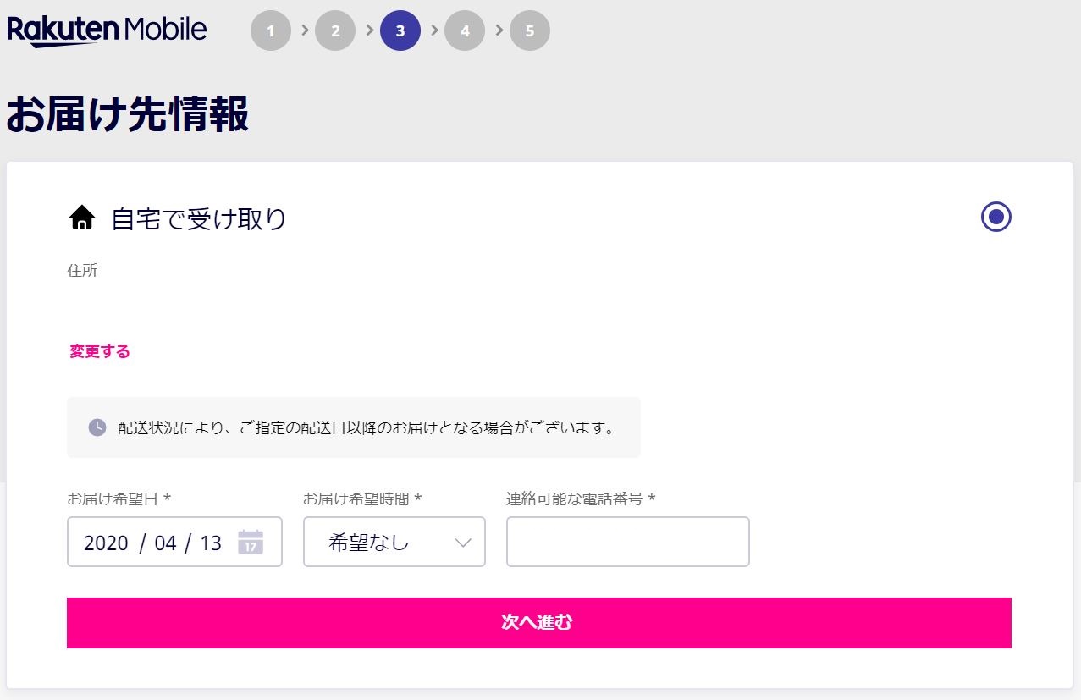Go to step 4 circle
1081x700 pixels.
(465, 31)
